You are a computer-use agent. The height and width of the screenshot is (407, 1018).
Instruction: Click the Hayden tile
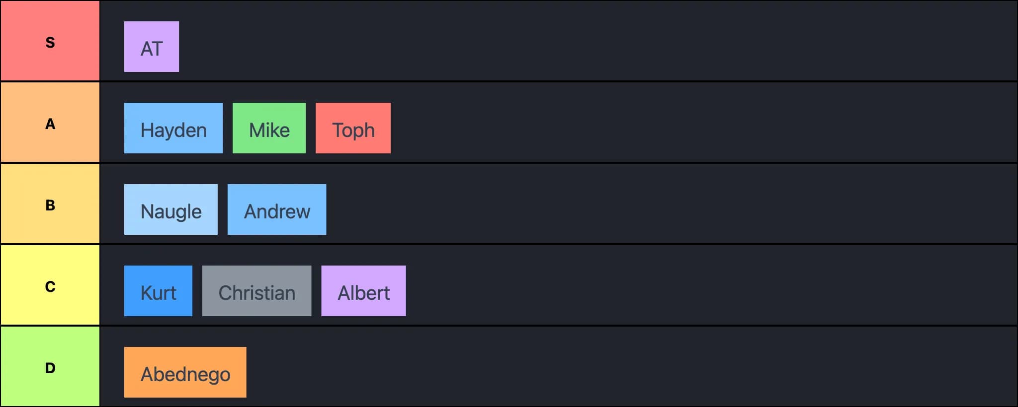tap(173, 129)
